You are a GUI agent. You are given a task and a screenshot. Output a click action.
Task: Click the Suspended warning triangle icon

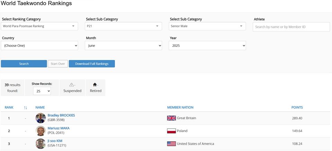point(72,85)
